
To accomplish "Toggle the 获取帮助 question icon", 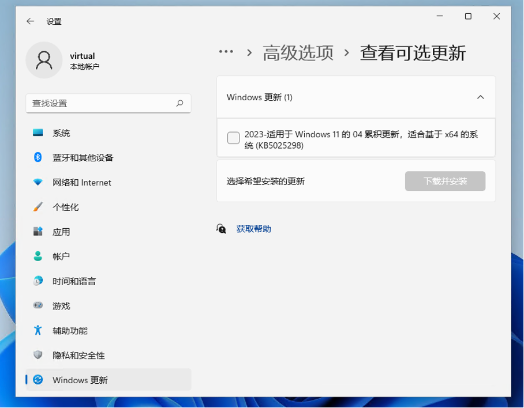I will click(x=220, y=229).
